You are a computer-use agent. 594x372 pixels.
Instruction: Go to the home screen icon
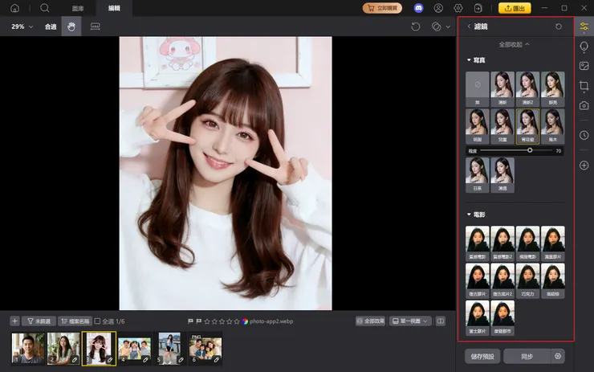pos(14,8)
